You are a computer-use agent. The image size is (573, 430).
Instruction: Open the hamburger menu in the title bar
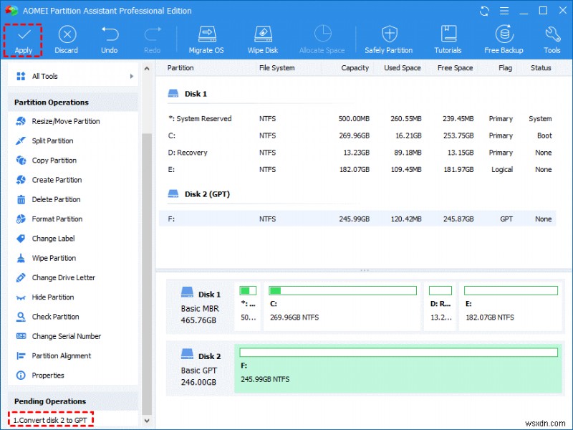click(x=504, y=10)
